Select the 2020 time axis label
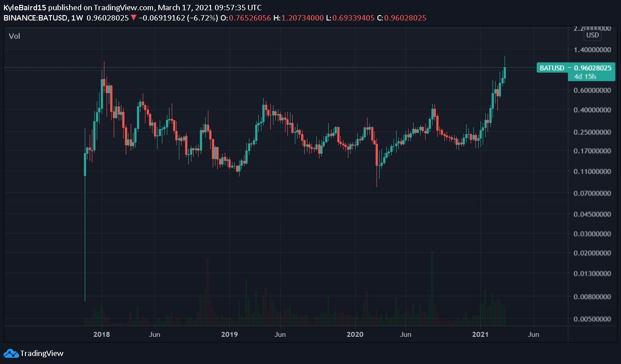The width and height of the screenshot is (621, 364). pos(356,335)
